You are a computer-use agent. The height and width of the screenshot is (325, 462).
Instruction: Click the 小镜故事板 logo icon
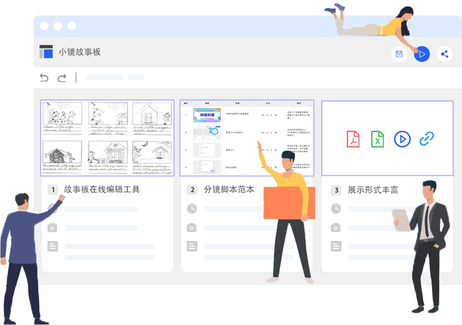tap(46, 52)
